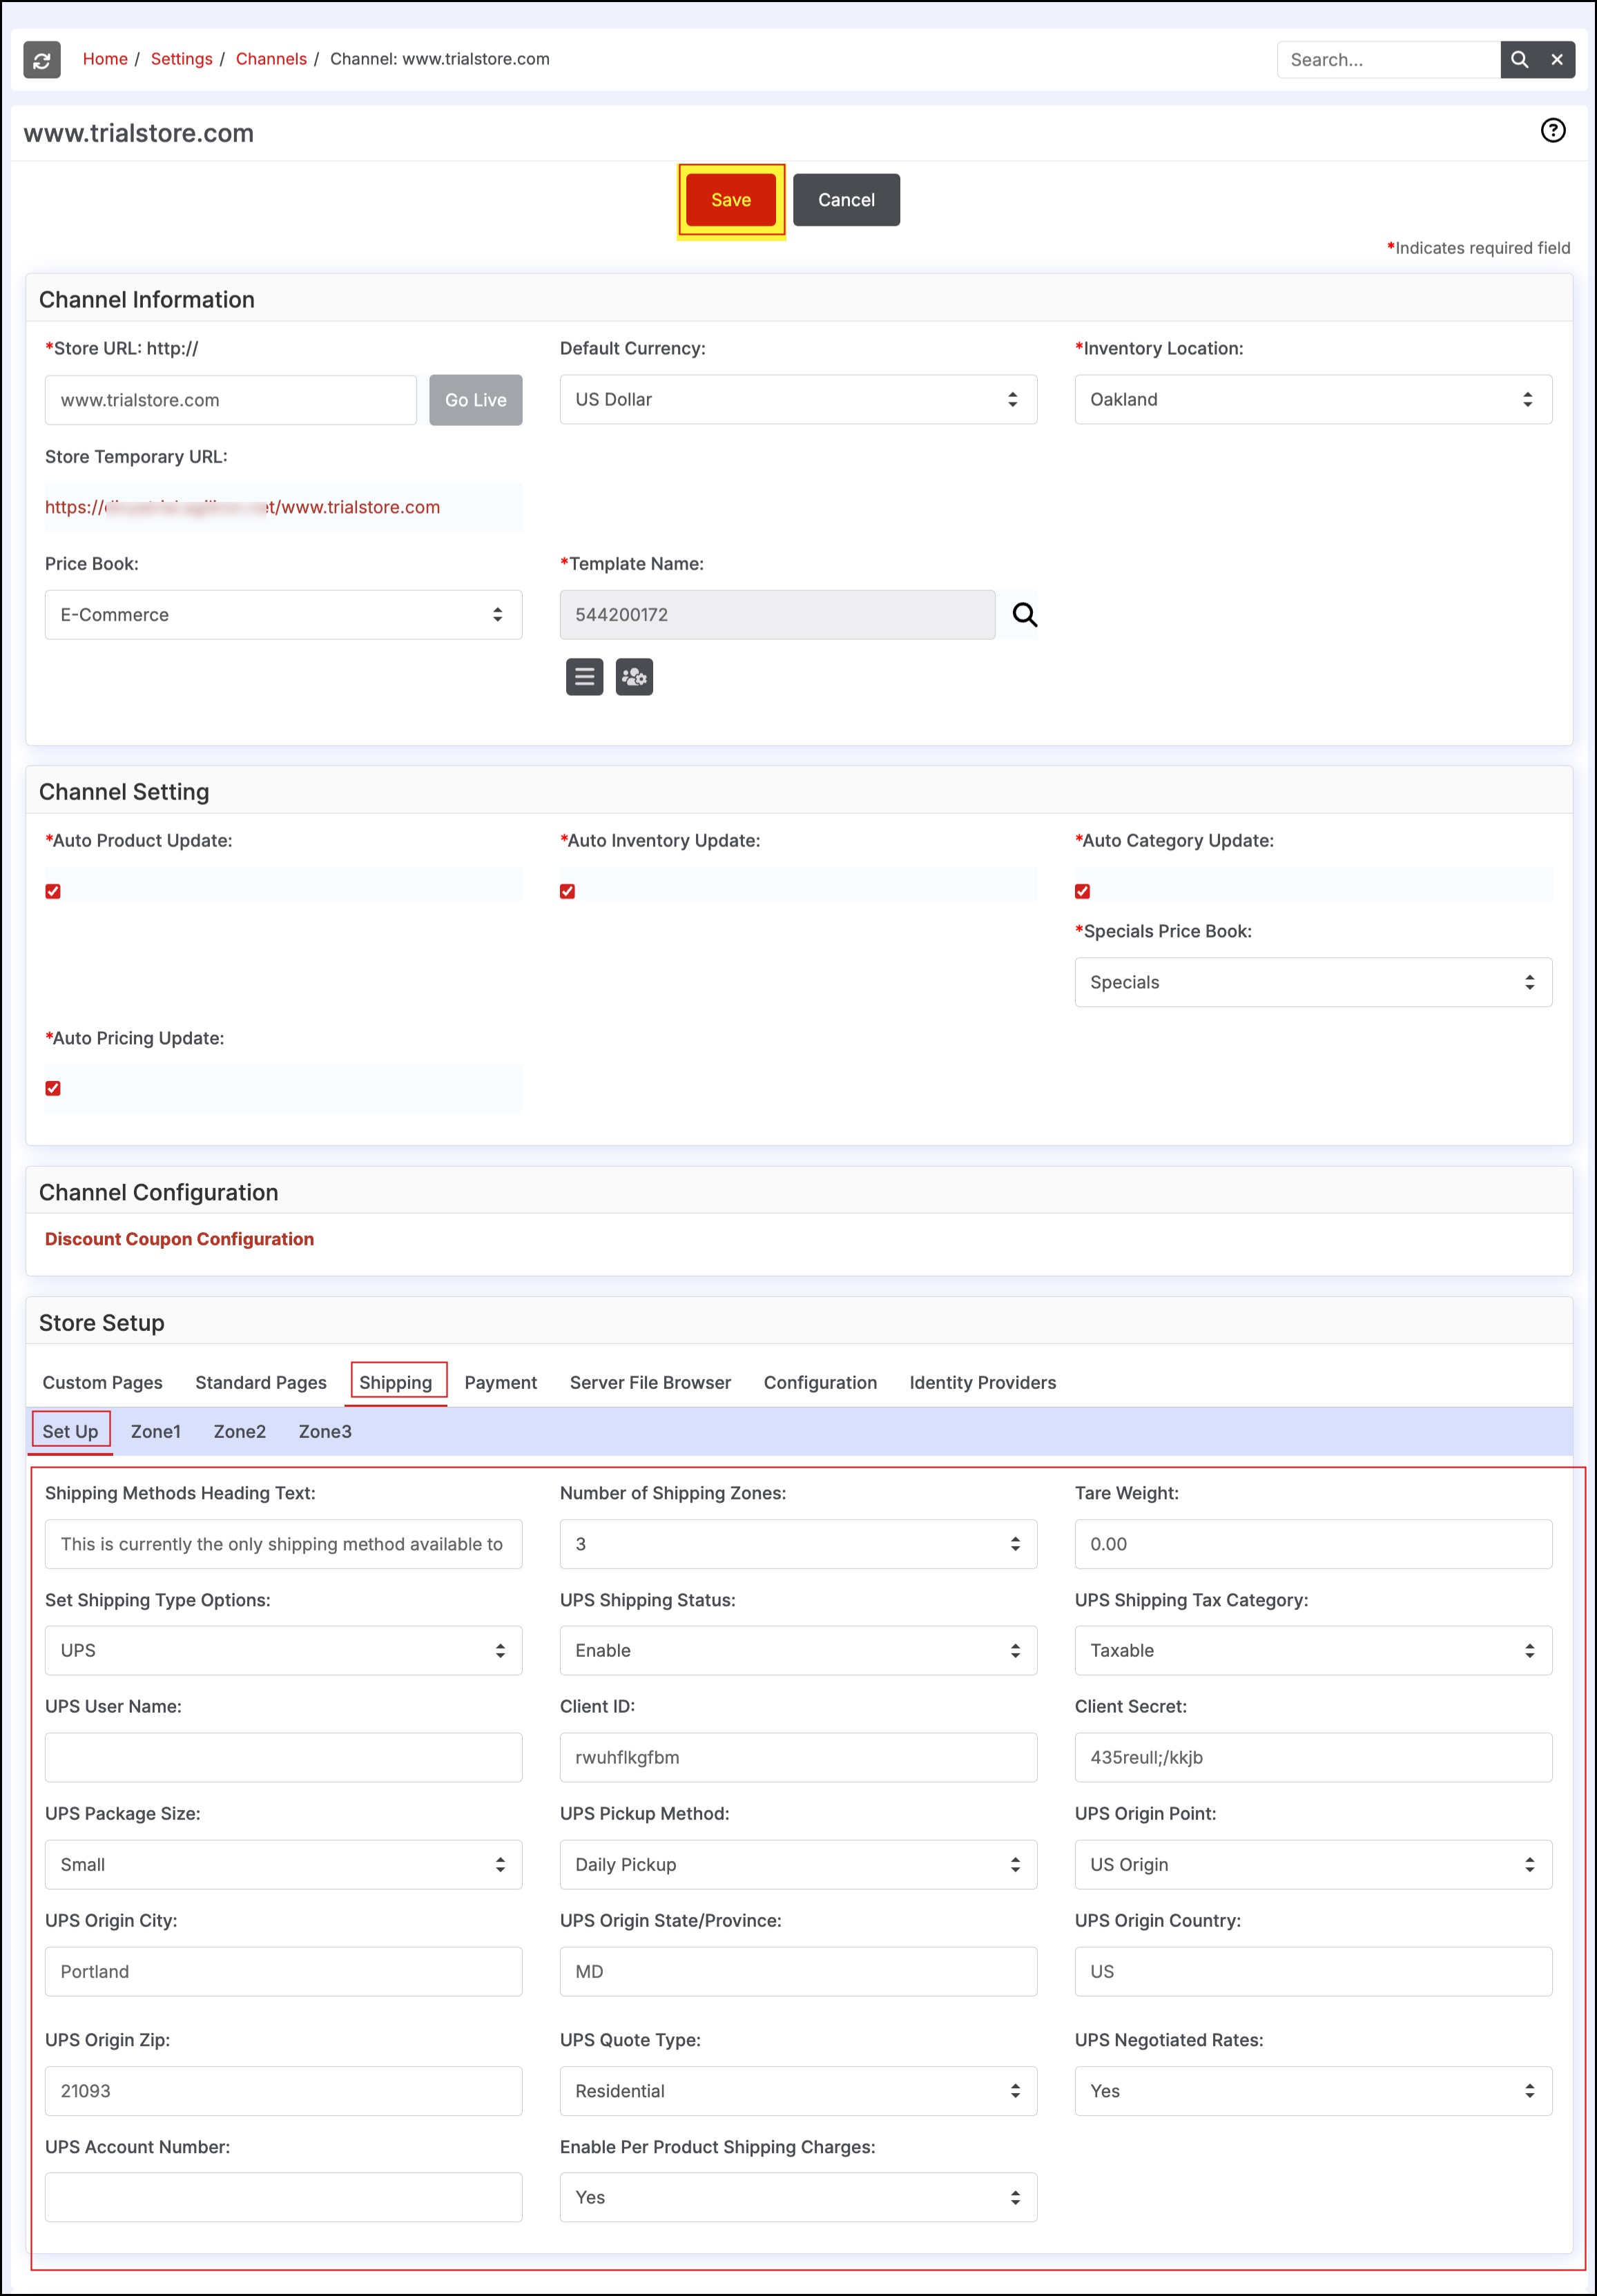Click the red Save button
Screen dimensions: 1597x2296
731,200
